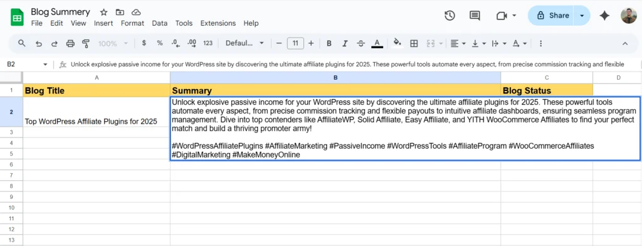Open the Name box dropdown arrow

pos(45,65)
